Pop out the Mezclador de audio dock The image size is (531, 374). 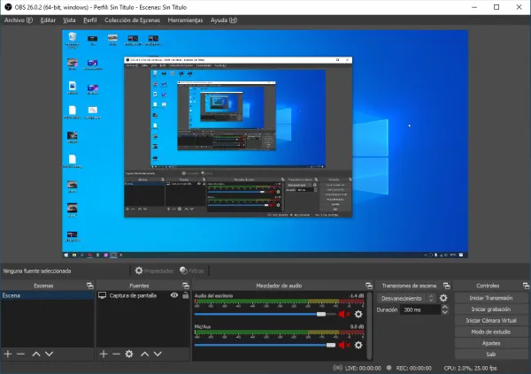point(369,286)
